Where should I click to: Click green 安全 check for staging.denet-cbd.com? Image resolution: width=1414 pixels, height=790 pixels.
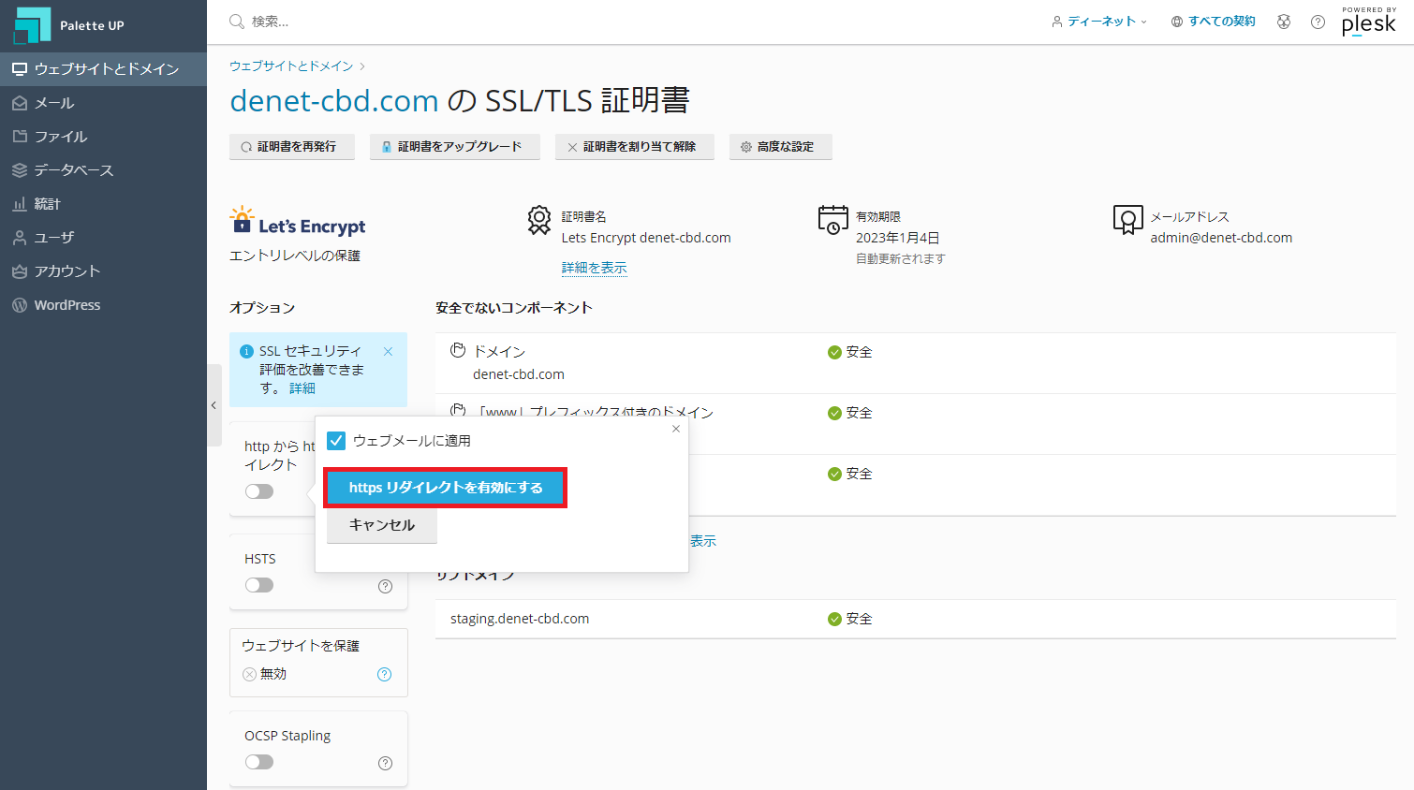pyautogui.click(x=834, y=620)
